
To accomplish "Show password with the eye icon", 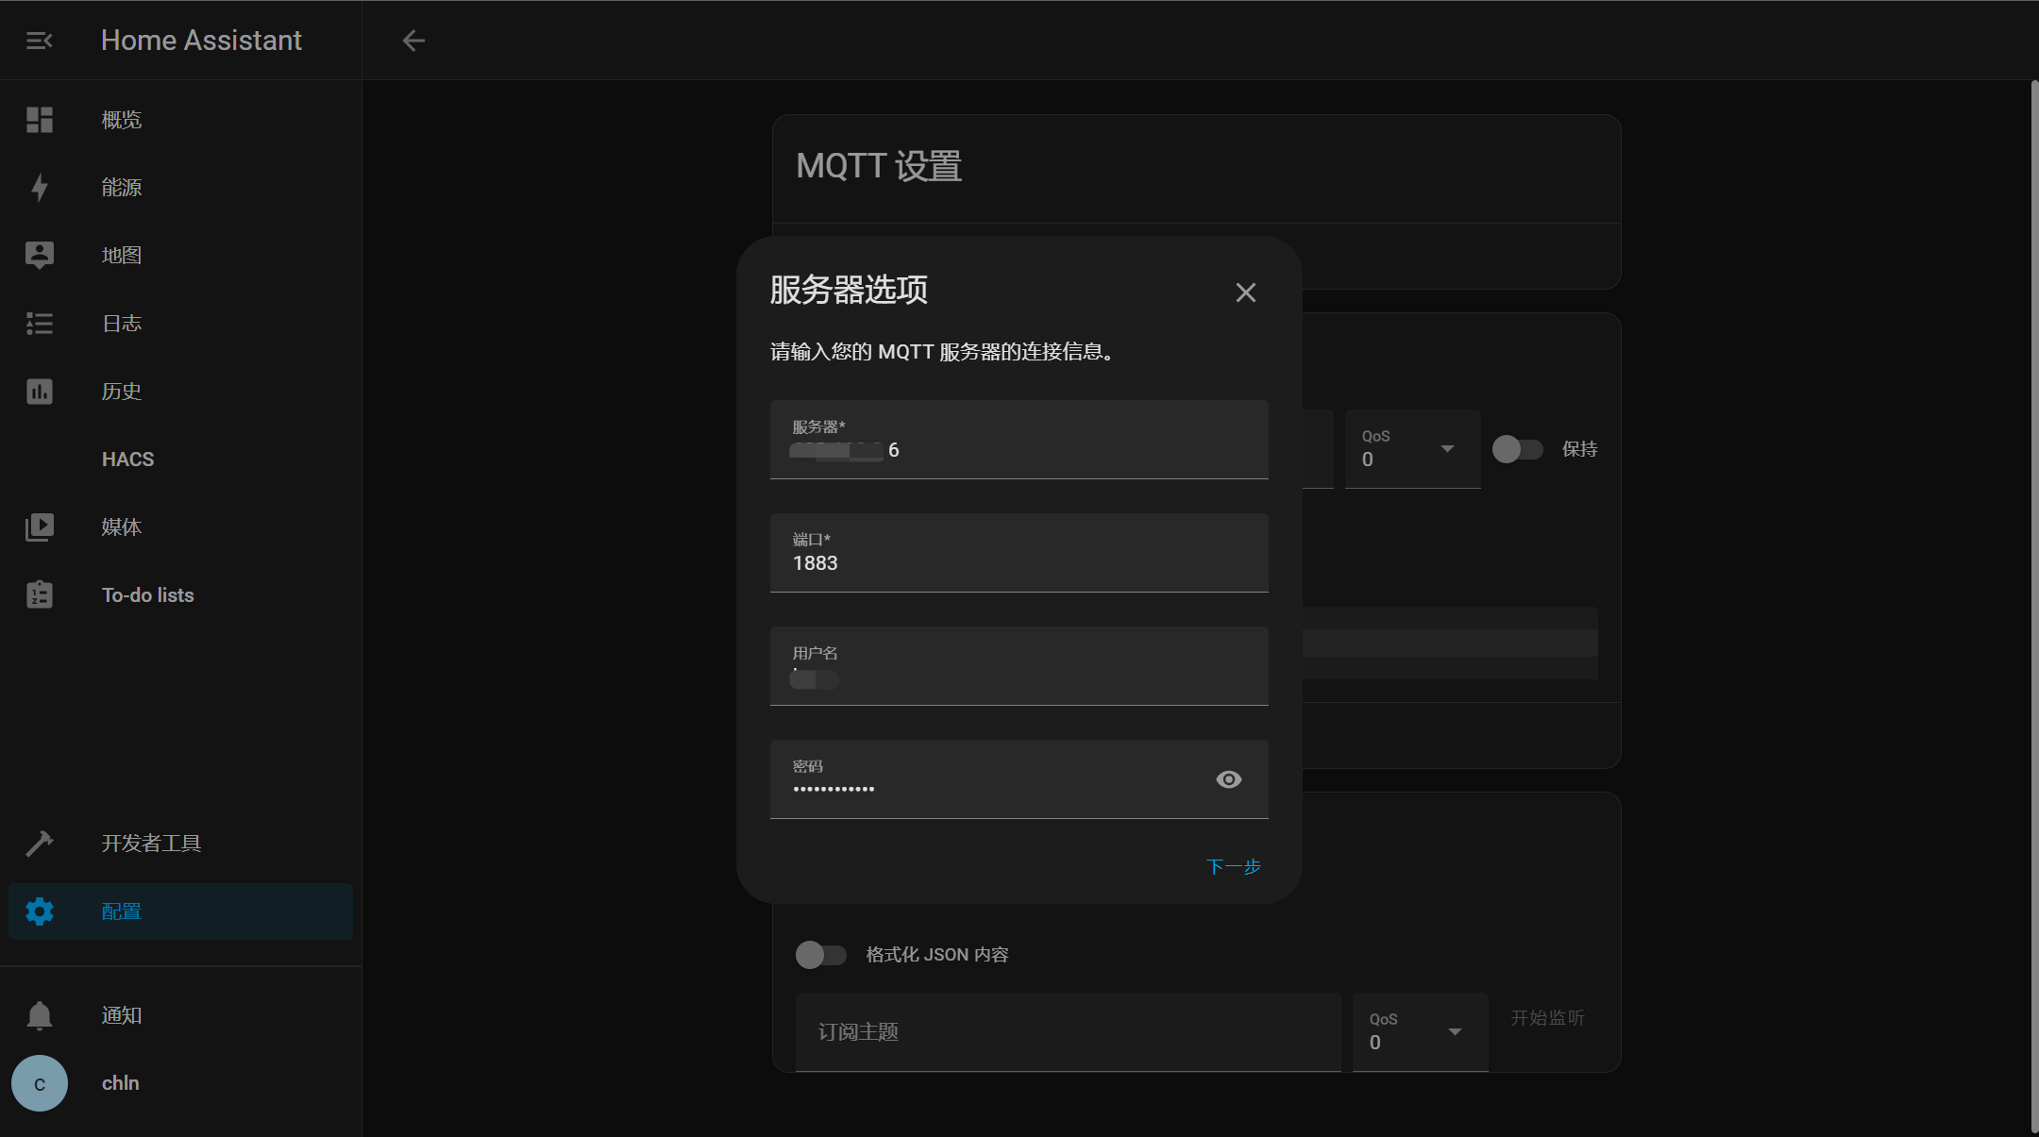I will (1228, 779).
